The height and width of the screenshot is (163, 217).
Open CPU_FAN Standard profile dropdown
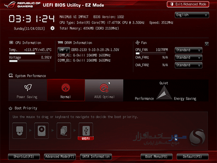[x=189, y=50]
